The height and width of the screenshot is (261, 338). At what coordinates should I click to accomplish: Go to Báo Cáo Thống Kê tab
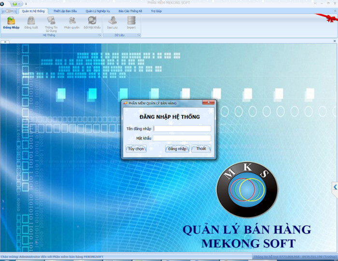(130, 11)
